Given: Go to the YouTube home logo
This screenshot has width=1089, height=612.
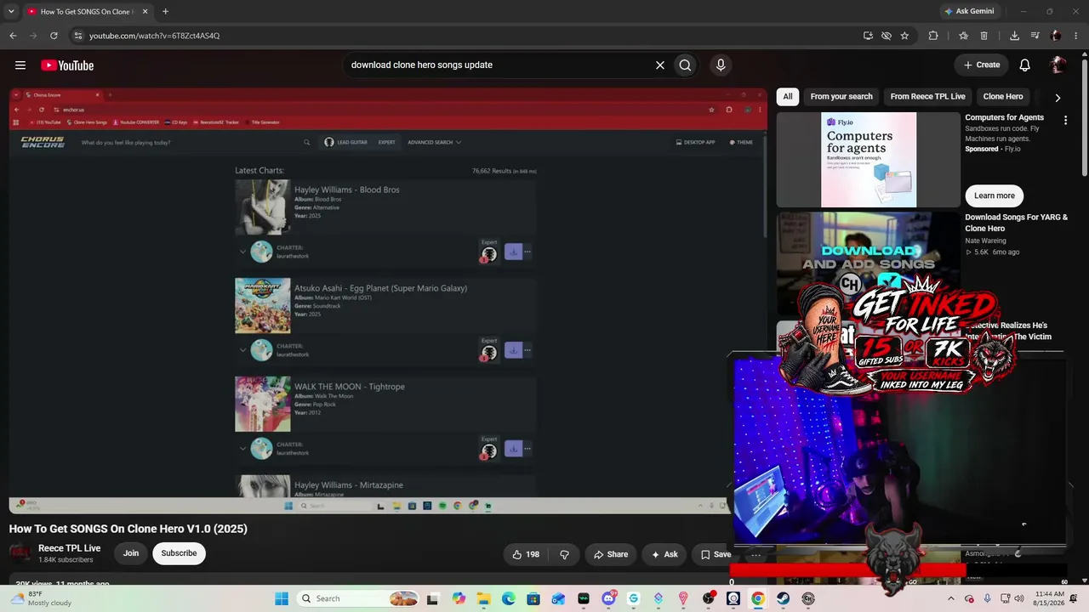Looking at the screenshot, I should point(67,65).
